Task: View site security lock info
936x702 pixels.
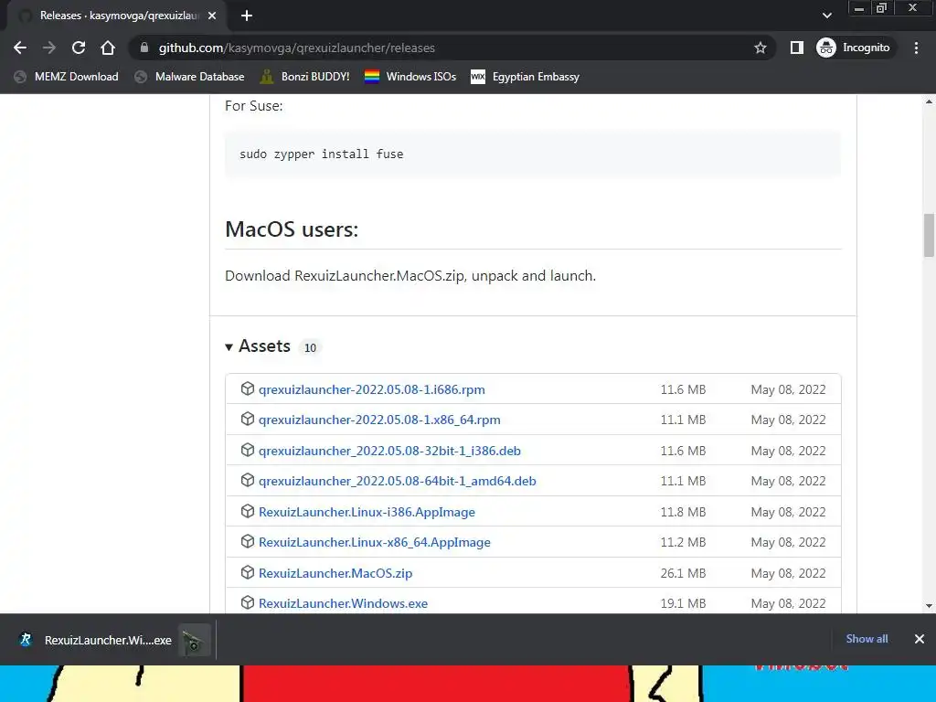Action: pyautogui.click(x=144, y=48)
